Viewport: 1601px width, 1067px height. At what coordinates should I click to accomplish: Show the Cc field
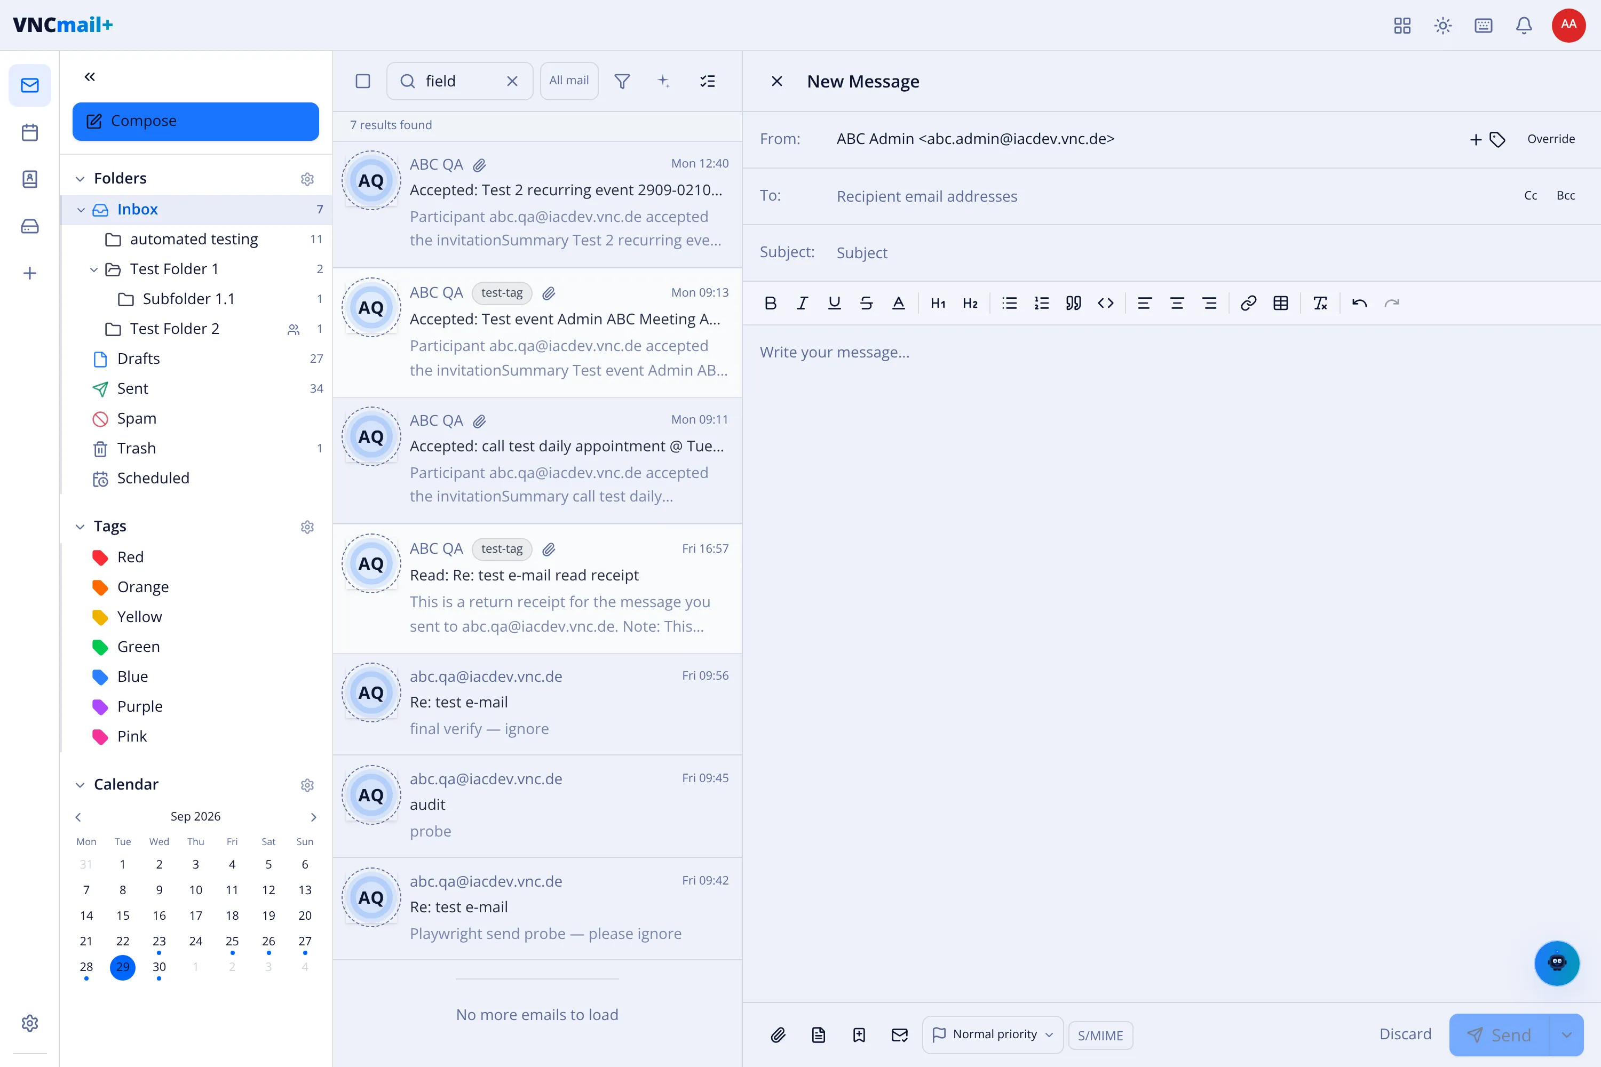point(1530,196)
